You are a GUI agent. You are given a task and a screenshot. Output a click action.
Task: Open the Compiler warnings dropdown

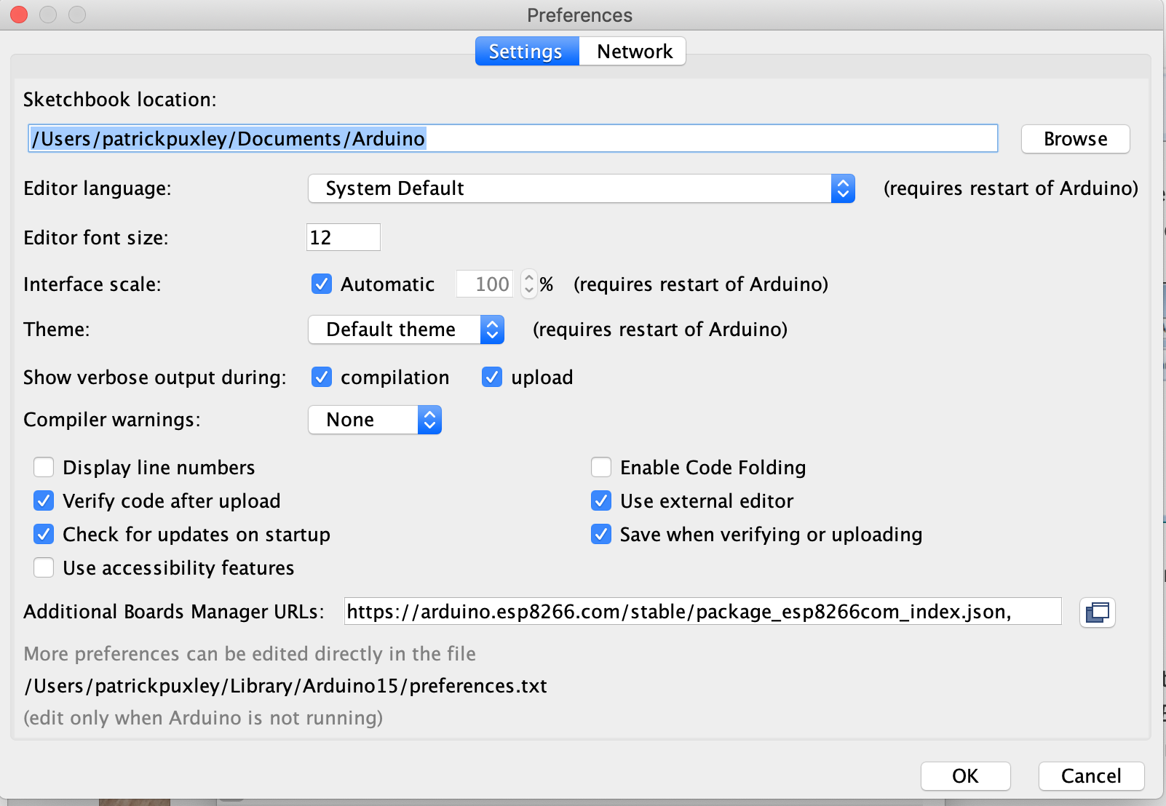click(375, 420)
